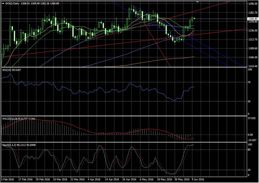The width and height of the screenshot is (259, 183).
Task: Click the RSI 30 level label
Action: (250, 102)
